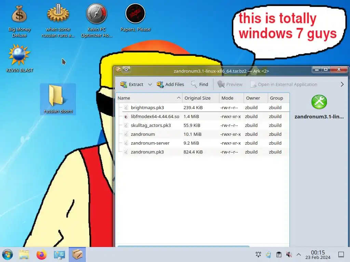Select libfmodex64-4.44.64.so row
350x262 pixels.
point(203,117)
